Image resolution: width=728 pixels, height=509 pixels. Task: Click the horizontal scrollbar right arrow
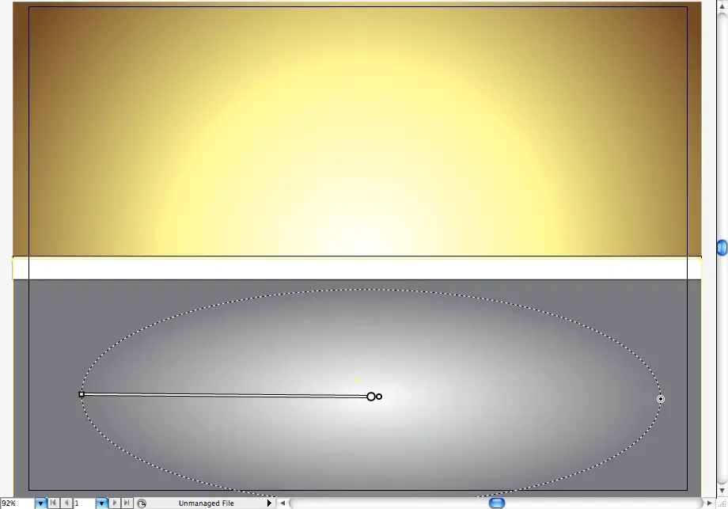709,503
